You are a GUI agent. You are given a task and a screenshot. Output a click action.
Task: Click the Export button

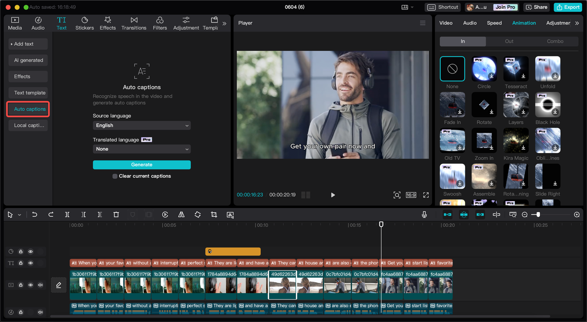coord(568,7)
